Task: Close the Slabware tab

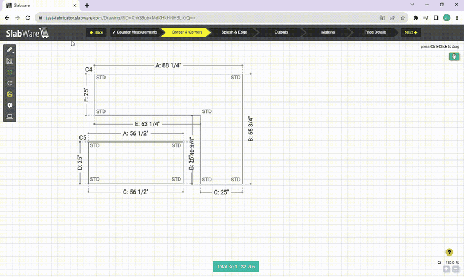Action: (x=75, y=5)
